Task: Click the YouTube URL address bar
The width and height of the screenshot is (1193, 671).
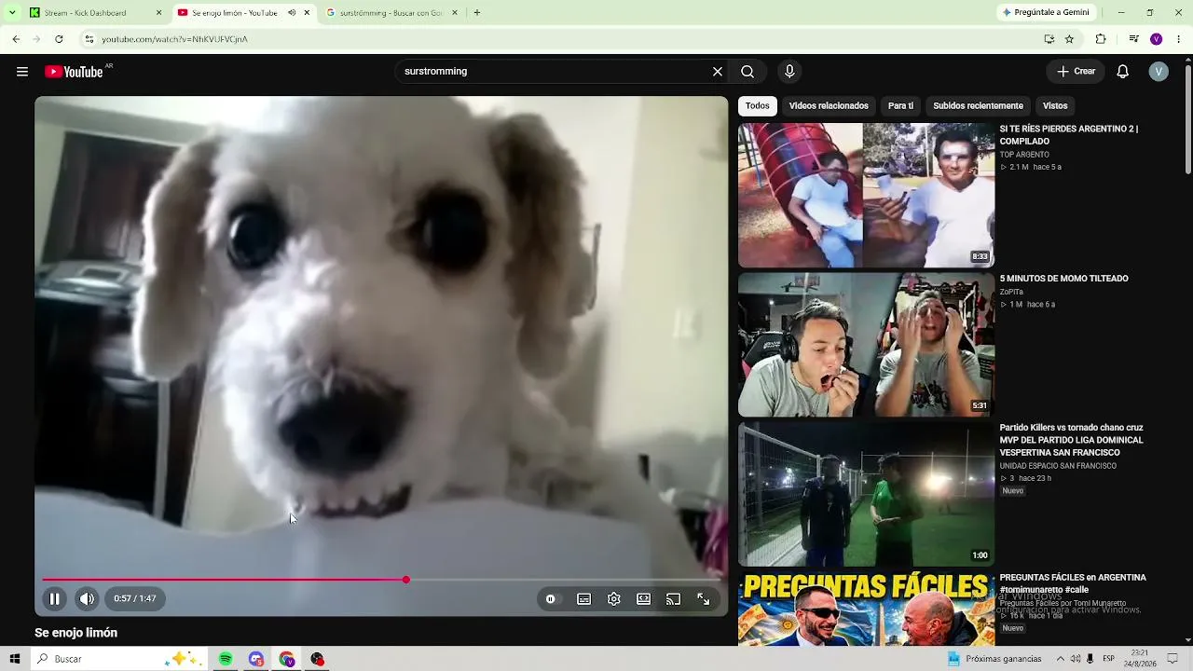Action: tap(559, 39)
